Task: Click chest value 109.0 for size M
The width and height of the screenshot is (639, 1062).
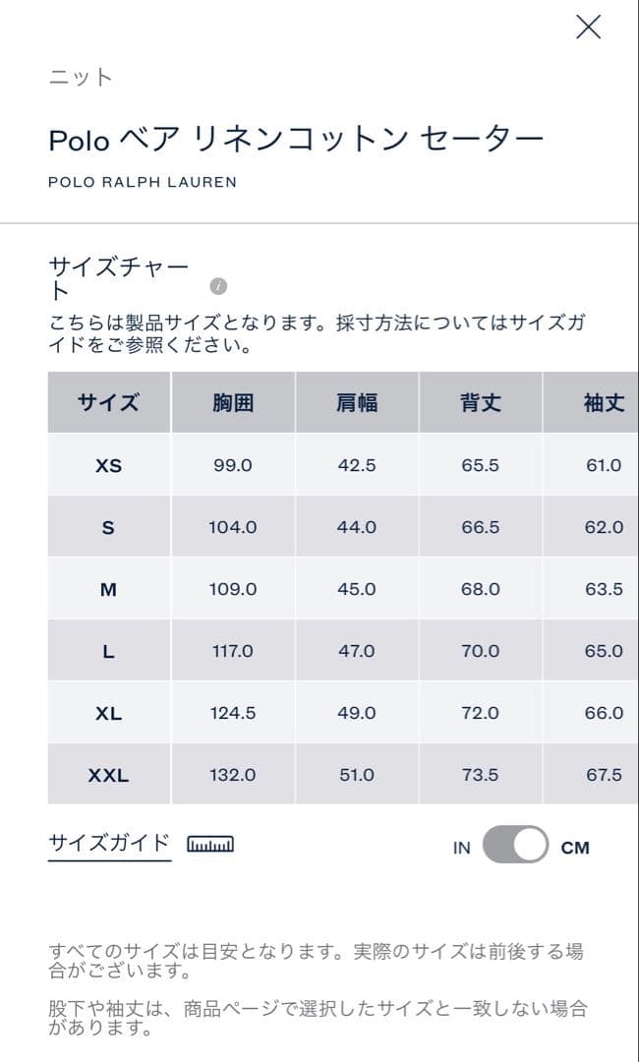Action: click(234, 588)
